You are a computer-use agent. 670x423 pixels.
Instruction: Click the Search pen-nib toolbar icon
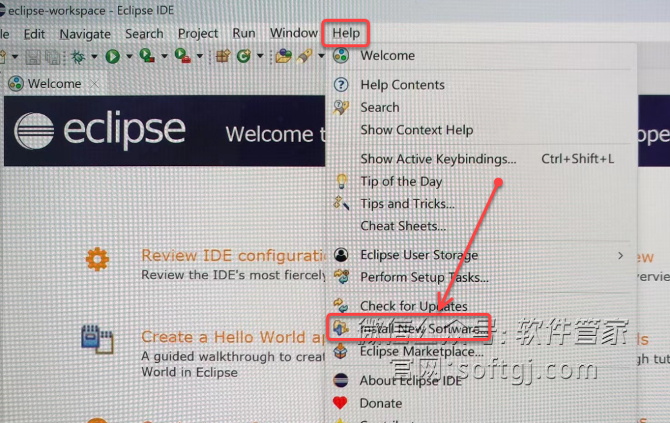[x=304, y=56]
